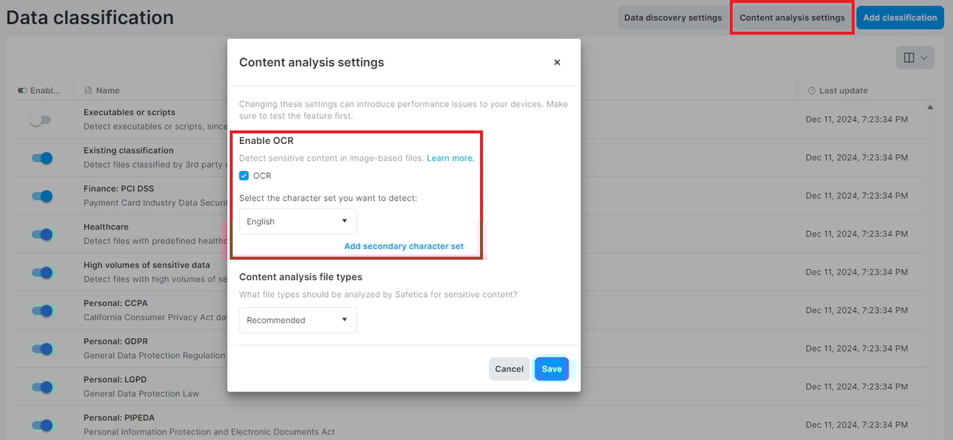Cancel the content analysis dialog
This screenshot has height=440, width=953.
[509, 369]
